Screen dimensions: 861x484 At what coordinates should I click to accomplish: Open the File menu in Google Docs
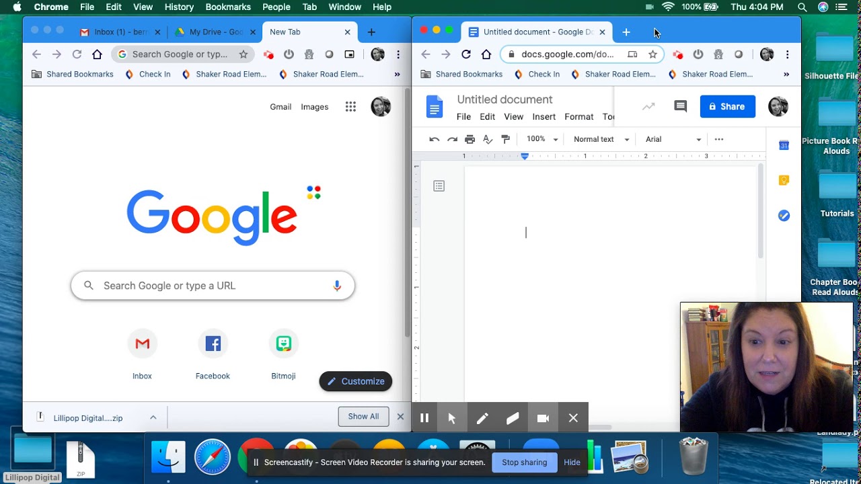[x=463, y=117]
